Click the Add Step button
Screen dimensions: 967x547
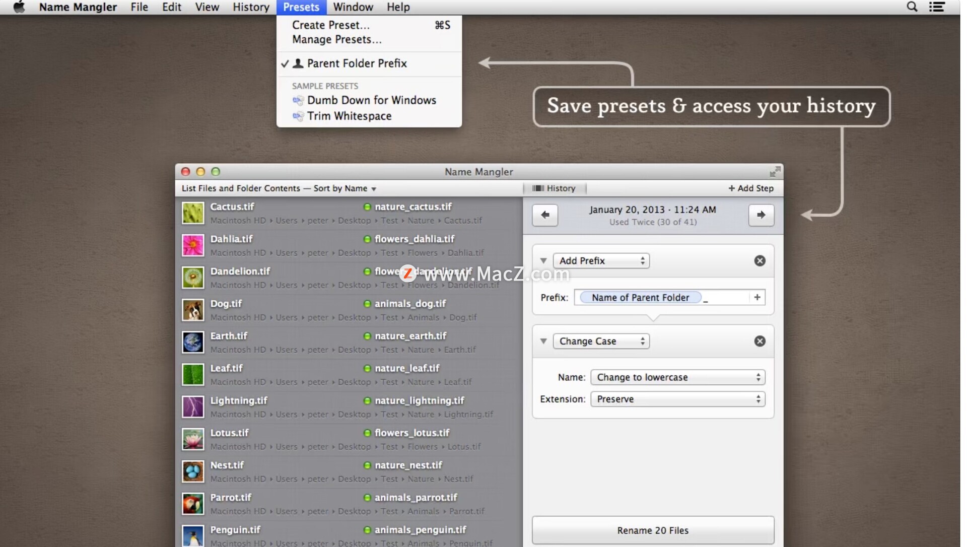click(x=750, y=188)
